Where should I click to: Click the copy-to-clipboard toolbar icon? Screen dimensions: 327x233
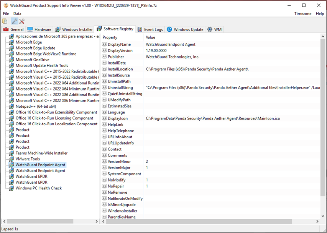point(4,21)
